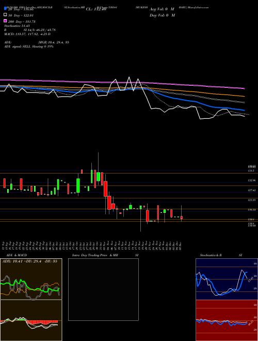The image size is (258, 341).
Task: Click the 121.88 price axis label
Action: coord(252,200)
